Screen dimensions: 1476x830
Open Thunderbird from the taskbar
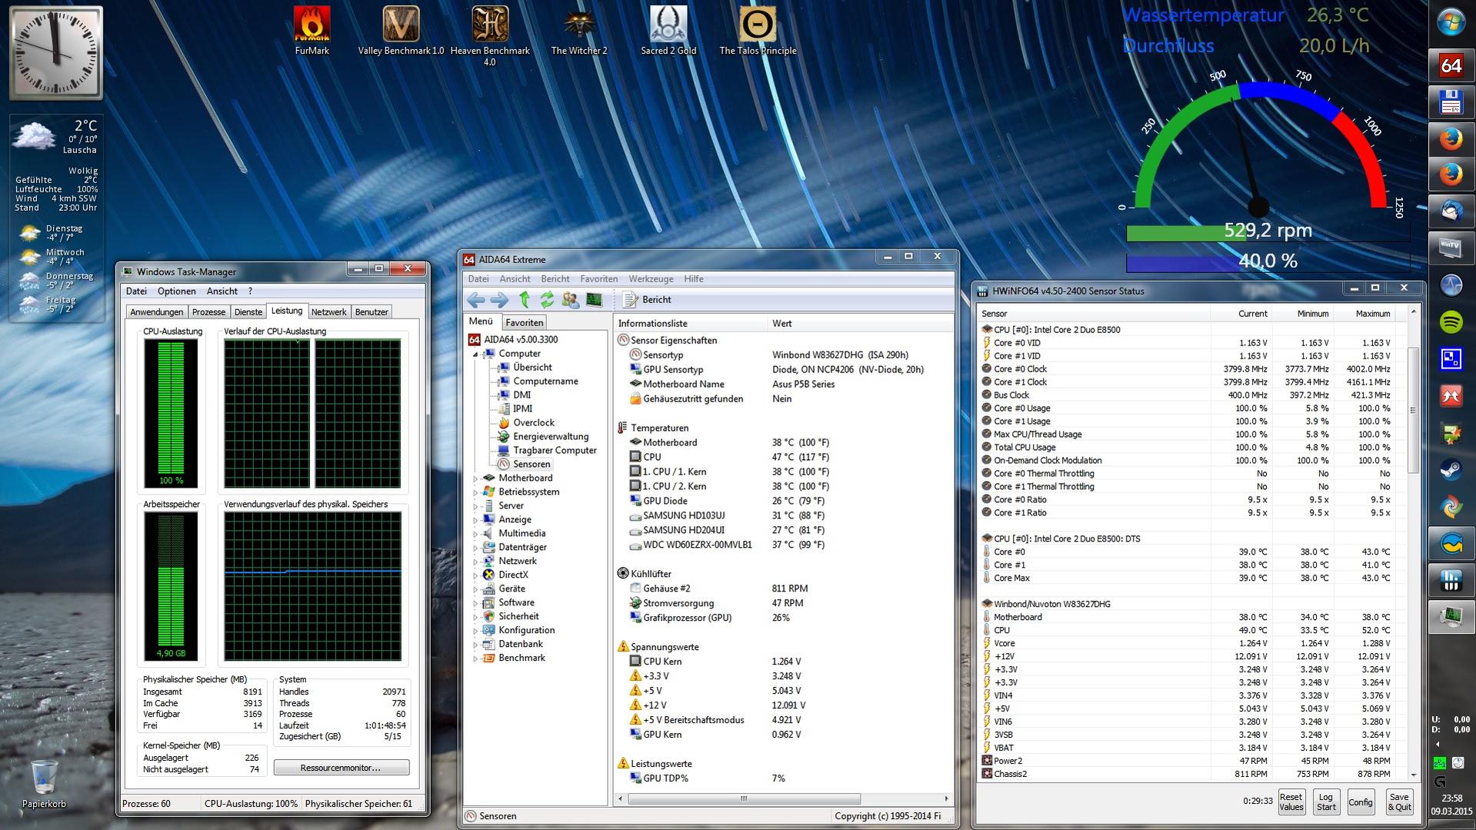pyautogui.click(x=1451, y=211)
